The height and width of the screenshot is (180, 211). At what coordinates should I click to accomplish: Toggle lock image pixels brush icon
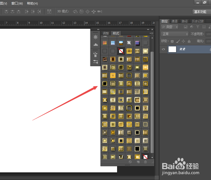[x=178, y=41]
